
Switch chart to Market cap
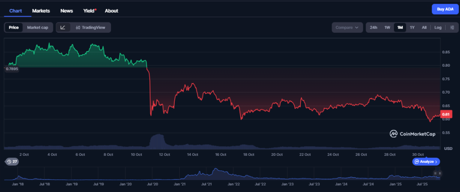(x=37, y=27)
